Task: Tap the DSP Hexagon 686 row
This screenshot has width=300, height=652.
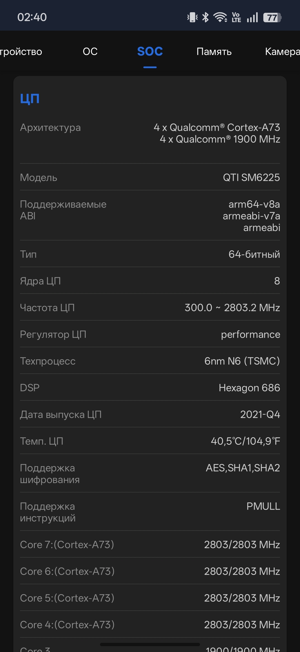Action: 150,387
